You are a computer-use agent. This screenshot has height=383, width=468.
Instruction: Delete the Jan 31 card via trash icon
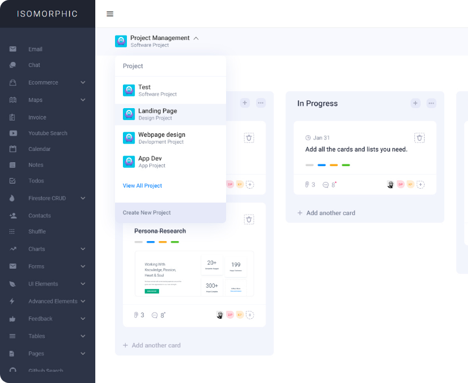pyautogui.click(x=420, y=137)
